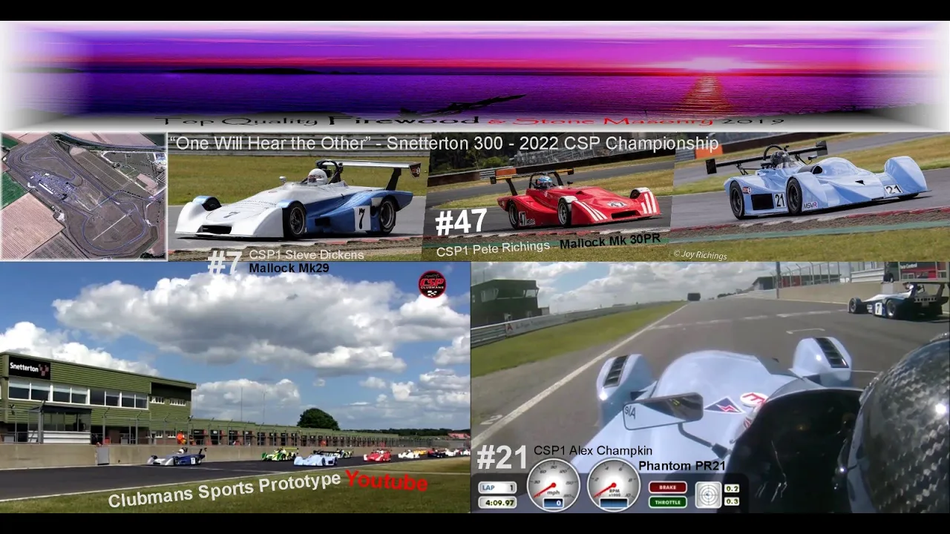
Task: Click the large #47 number label
Action: tap(461, 222)
